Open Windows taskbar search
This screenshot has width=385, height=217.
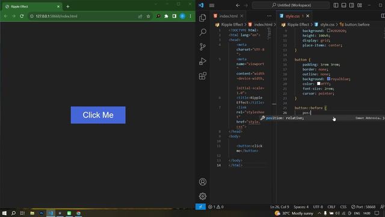pos(13,213)
